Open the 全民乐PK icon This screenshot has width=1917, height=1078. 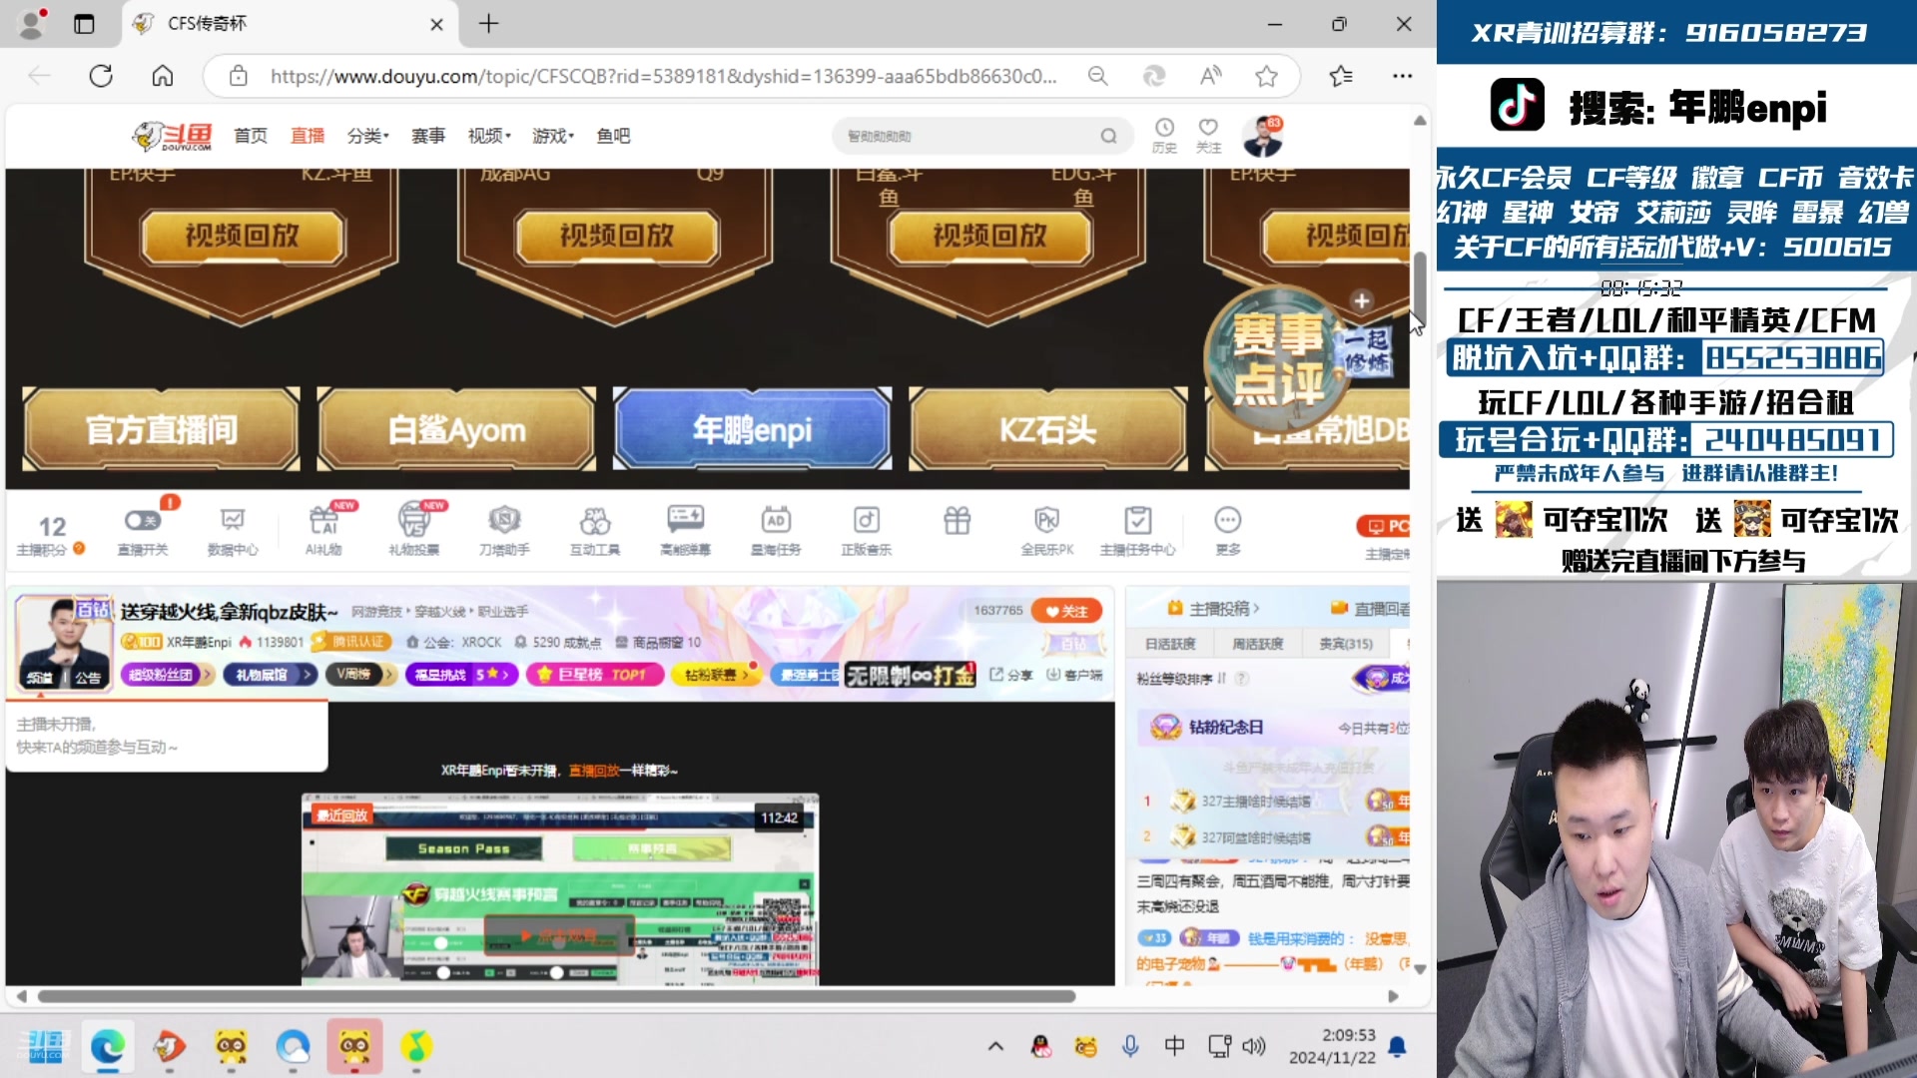coord(1046,530)
